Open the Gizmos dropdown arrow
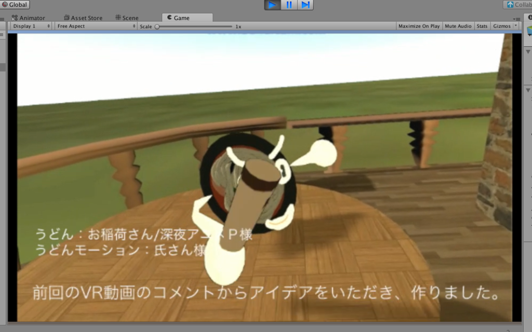This screenshot has width=532, height=332. [516, 26]
